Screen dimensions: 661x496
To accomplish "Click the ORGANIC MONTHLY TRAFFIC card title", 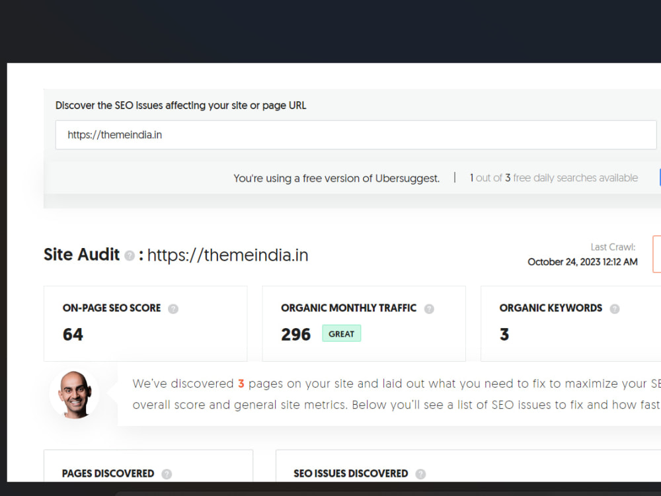I will click(x=348, y=308).
